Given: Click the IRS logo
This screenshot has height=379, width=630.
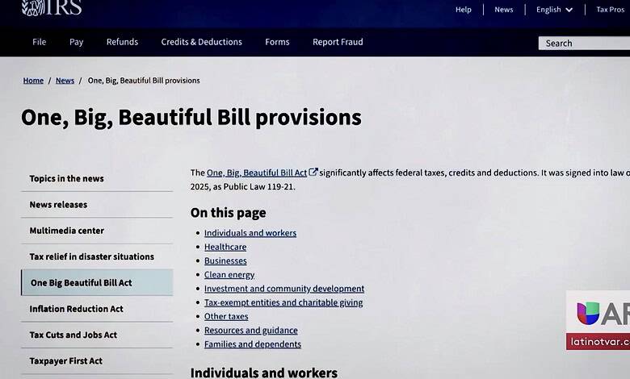Looking at the screenshot, I should coord(52,8).
